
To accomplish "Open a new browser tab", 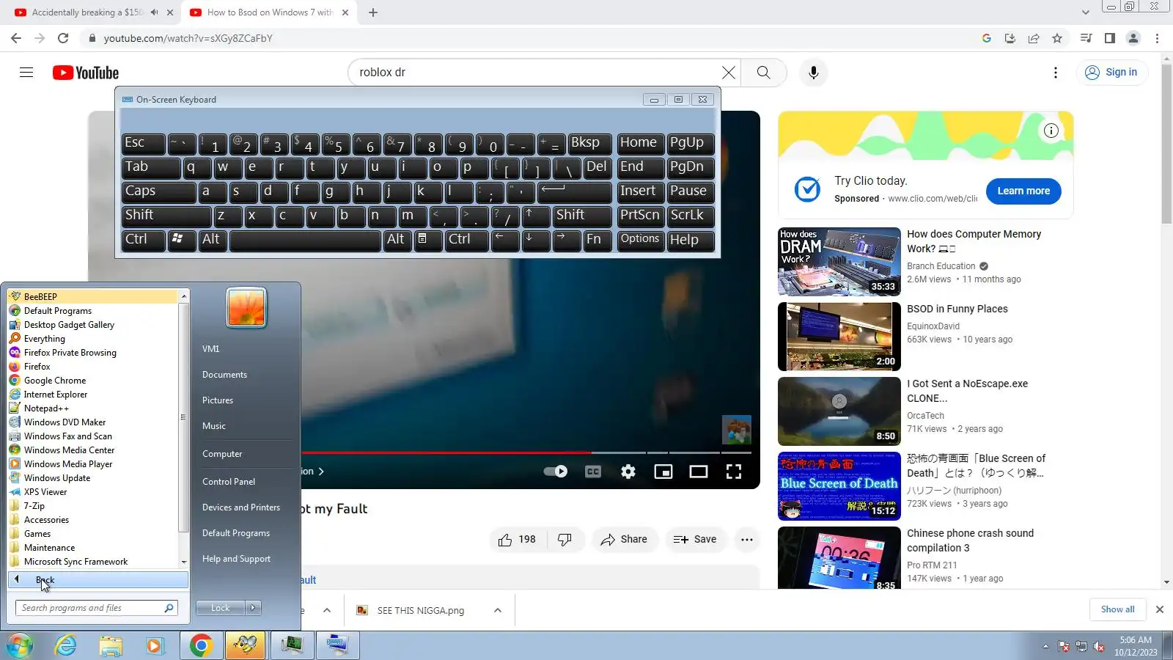I will (x=372, y=12).
